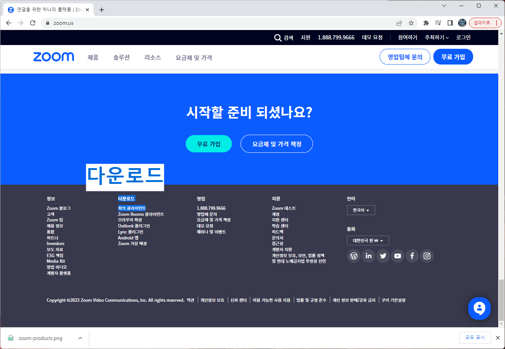The image size is (505, 349).
Task: Open the 요금제 및 가격 menu
Action: pos(194,58)
